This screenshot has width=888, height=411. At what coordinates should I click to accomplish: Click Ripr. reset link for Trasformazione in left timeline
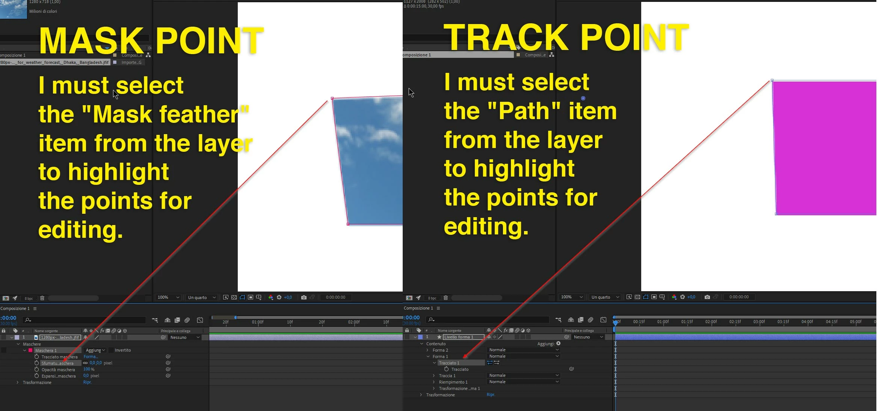pyautogui.click(x=87, y=382)
